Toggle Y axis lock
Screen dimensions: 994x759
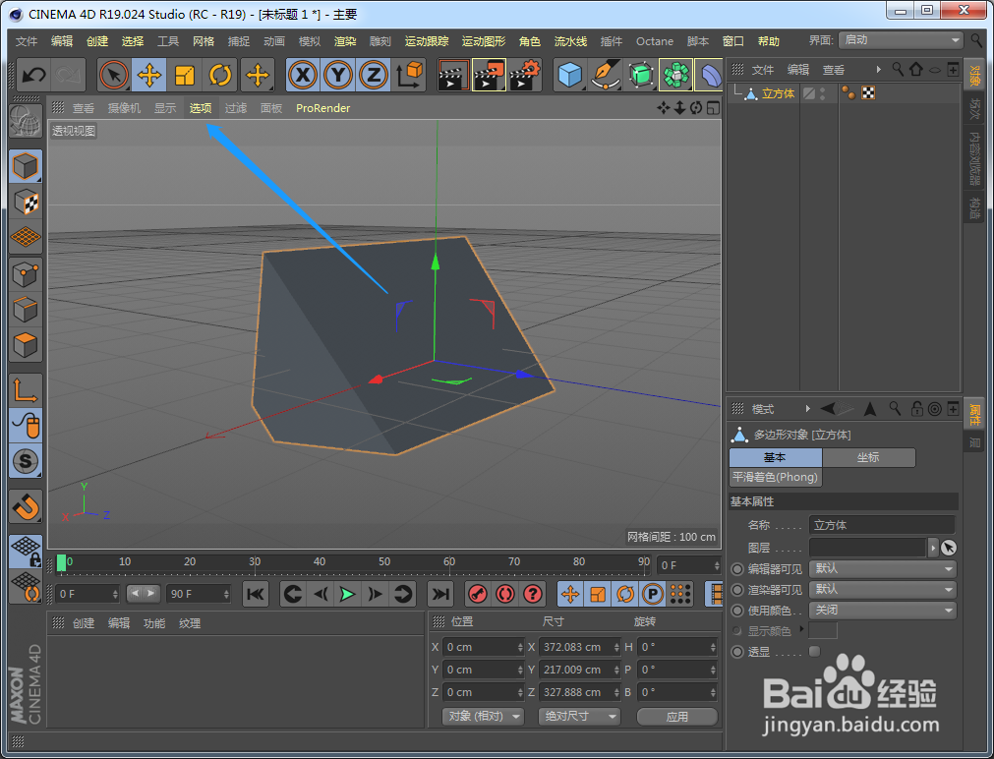(x=338, y=76)
